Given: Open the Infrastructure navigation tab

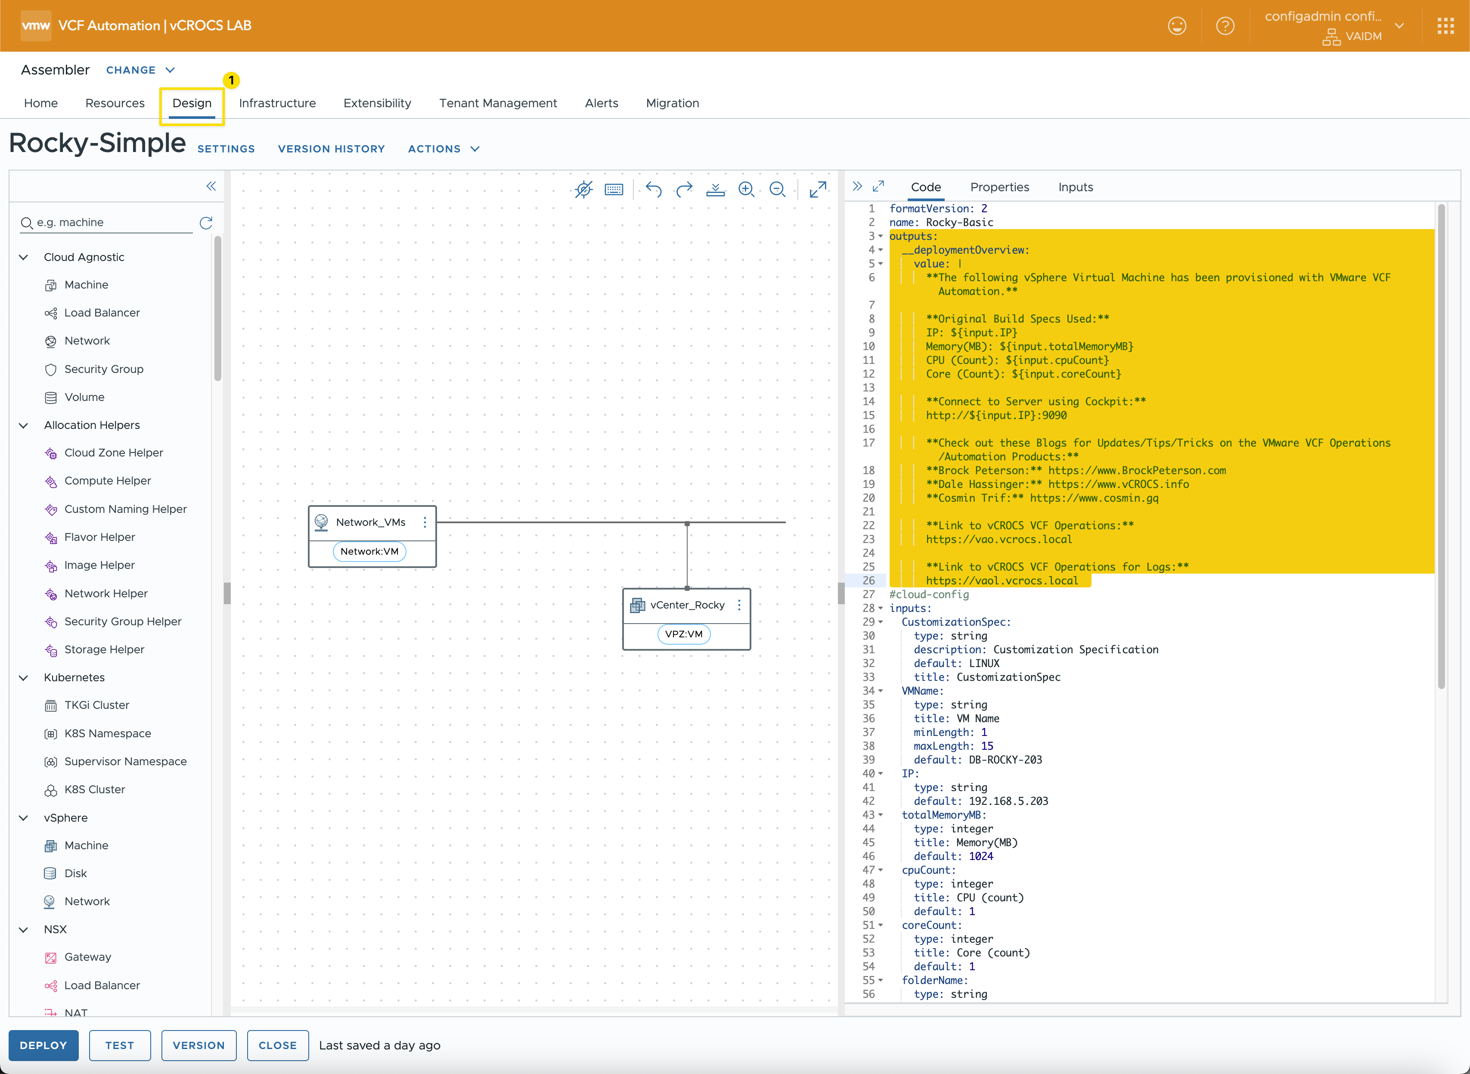Looking at the screenshot, I should click(x=277, y=103).
